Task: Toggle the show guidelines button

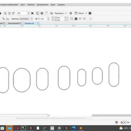Action: [46, 13]
